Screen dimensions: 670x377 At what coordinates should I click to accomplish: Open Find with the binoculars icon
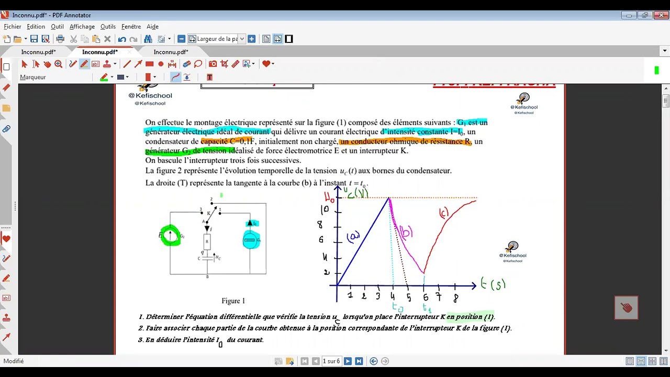pyautogui.click(x=148, y=39)
